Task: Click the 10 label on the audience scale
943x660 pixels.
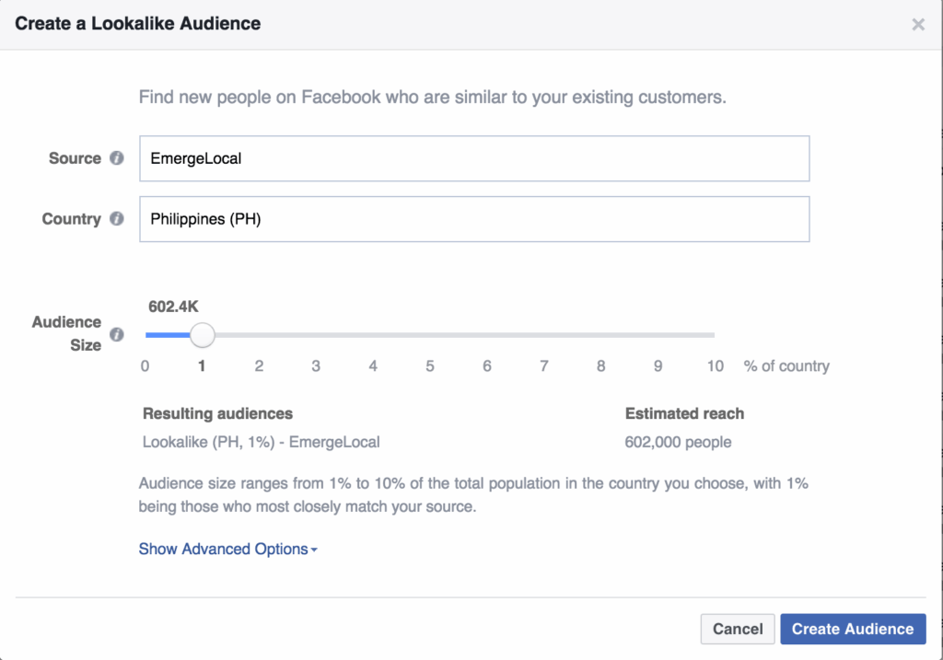Action: (x=716, y=366)
